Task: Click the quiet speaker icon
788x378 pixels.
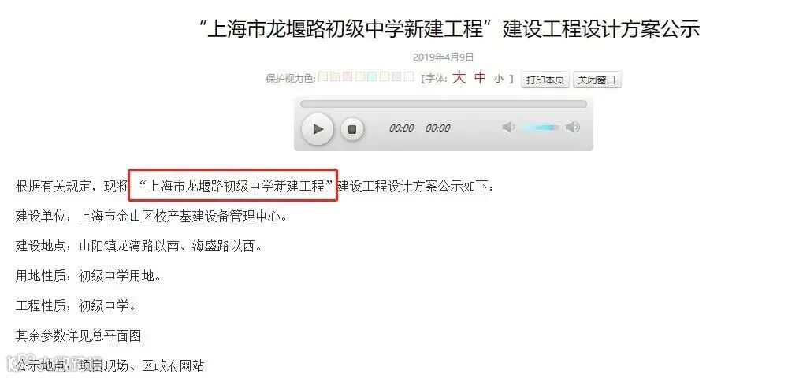Action: tap(508, 128)
